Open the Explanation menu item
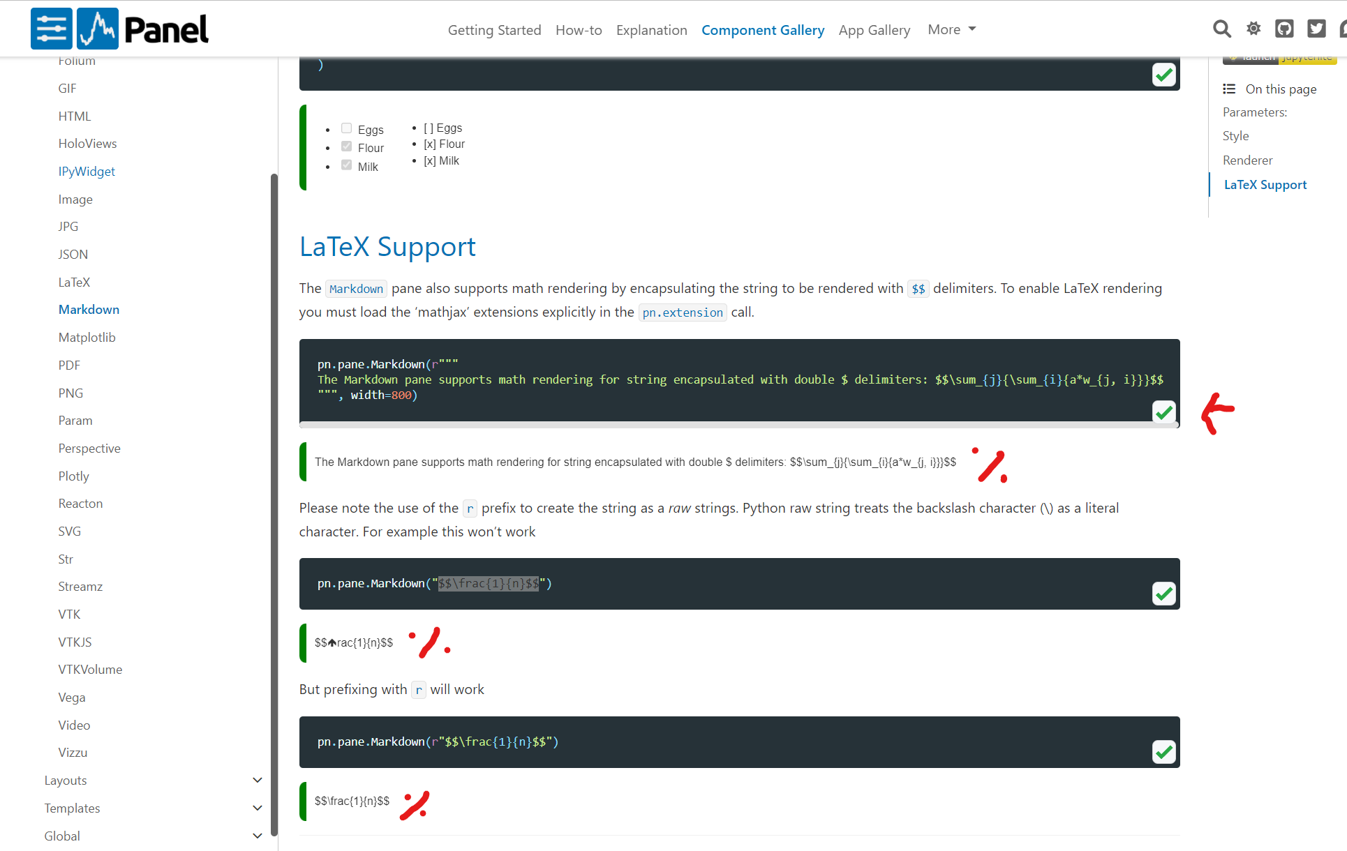The width and height of the screenshot is (1347, 851). 651,29
